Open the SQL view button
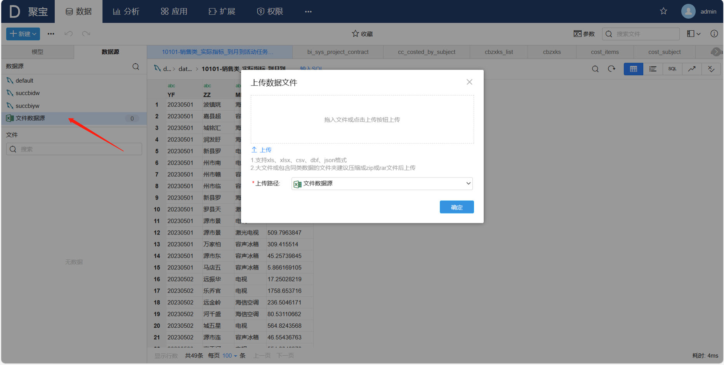724x365 pixels. [x=672, y=69]
